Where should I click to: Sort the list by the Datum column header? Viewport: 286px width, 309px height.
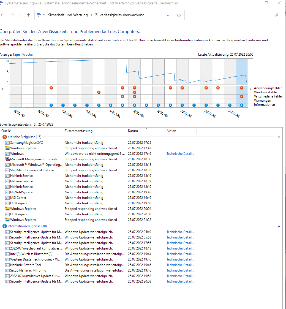click(x=145, y=131)
